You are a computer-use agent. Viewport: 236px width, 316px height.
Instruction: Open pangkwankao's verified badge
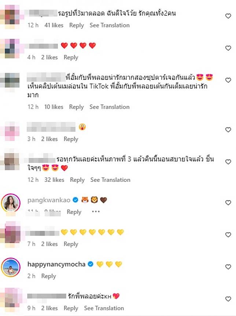(x=75, y=200)
